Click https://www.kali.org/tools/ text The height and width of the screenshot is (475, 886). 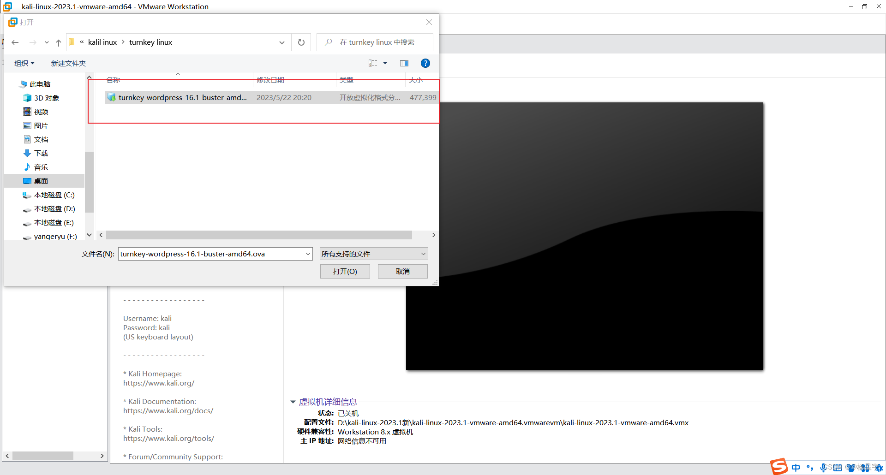[168, 438]
